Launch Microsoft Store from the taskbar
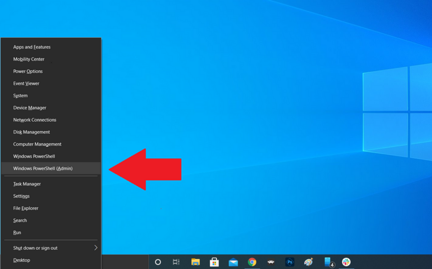The width and height of the screenshot is (432, 269). click(214, 262)
